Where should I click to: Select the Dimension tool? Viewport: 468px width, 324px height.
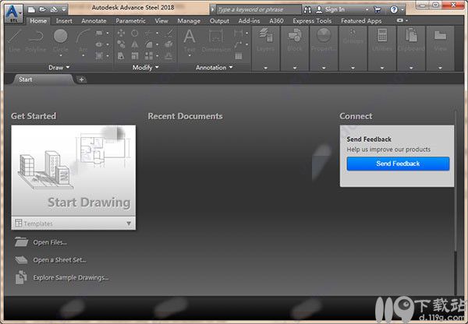[x=216, y=40]
